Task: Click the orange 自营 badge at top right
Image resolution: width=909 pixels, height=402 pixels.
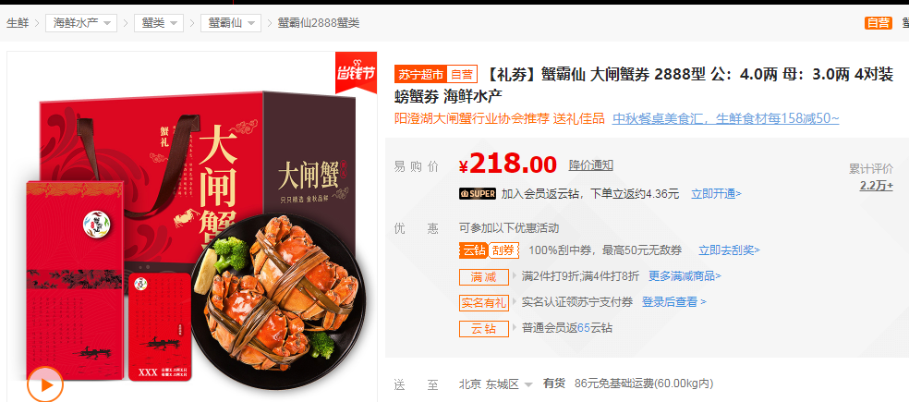Action: click(x=878, y=23)
